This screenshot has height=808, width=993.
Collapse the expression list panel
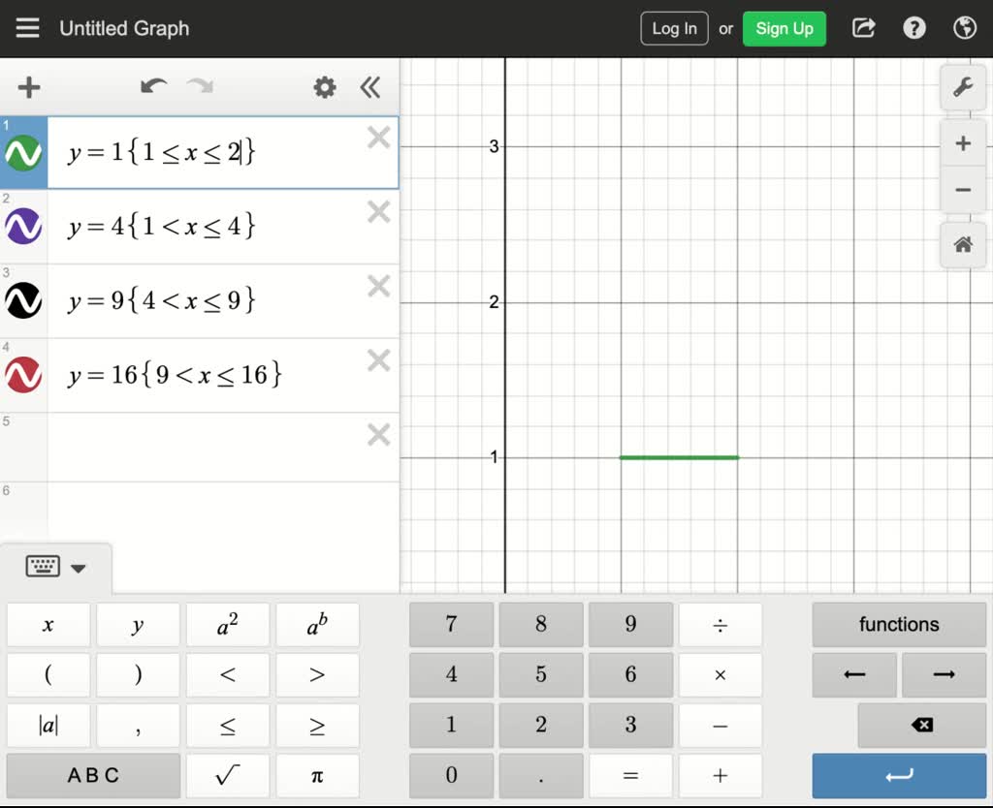369,87
